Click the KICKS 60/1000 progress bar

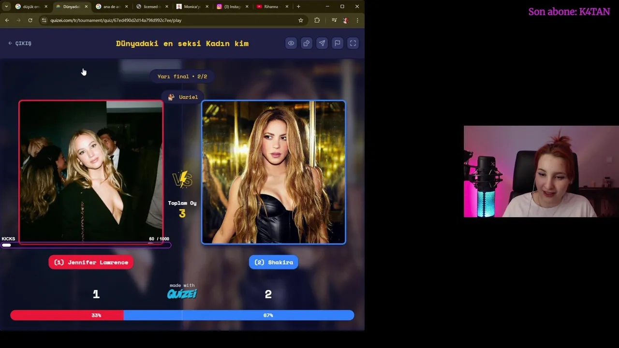coord(86,245)
